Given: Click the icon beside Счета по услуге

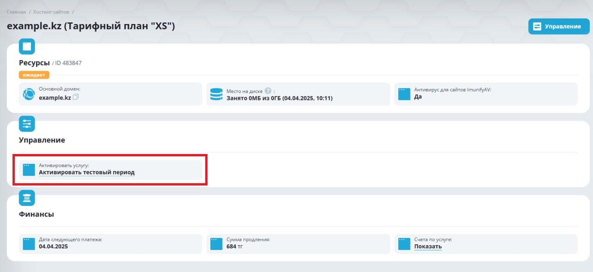Looking at the screenshot, I should (404, 243).
